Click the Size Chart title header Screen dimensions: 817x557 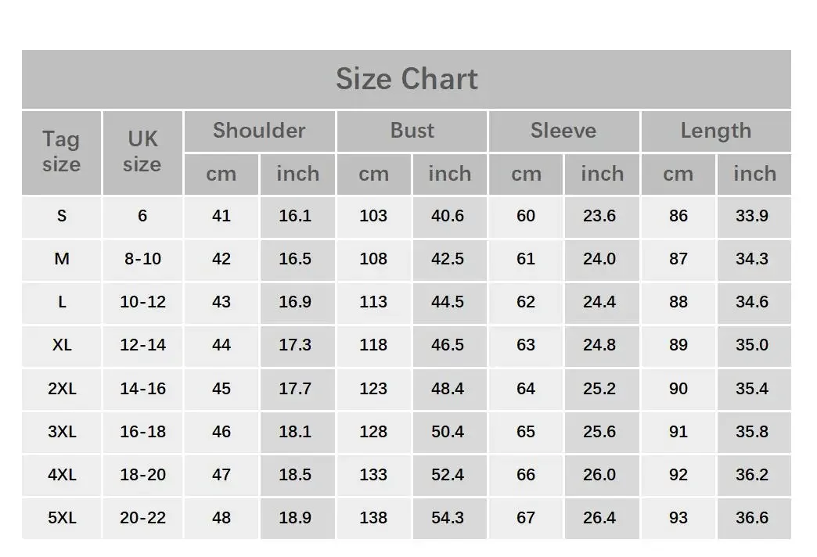(406, 79)
